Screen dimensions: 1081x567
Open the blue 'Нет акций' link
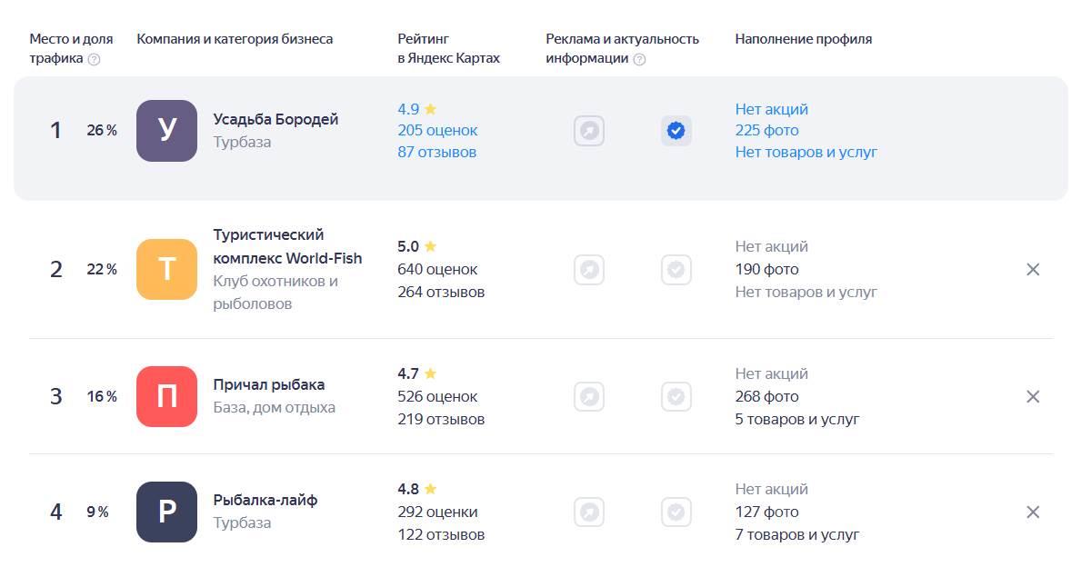772,109
